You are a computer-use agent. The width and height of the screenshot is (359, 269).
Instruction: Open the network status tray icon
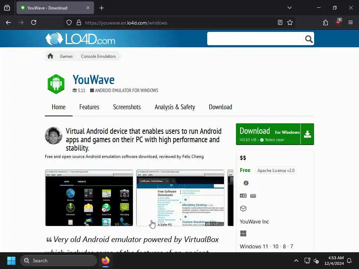click(x=307, y=261)
